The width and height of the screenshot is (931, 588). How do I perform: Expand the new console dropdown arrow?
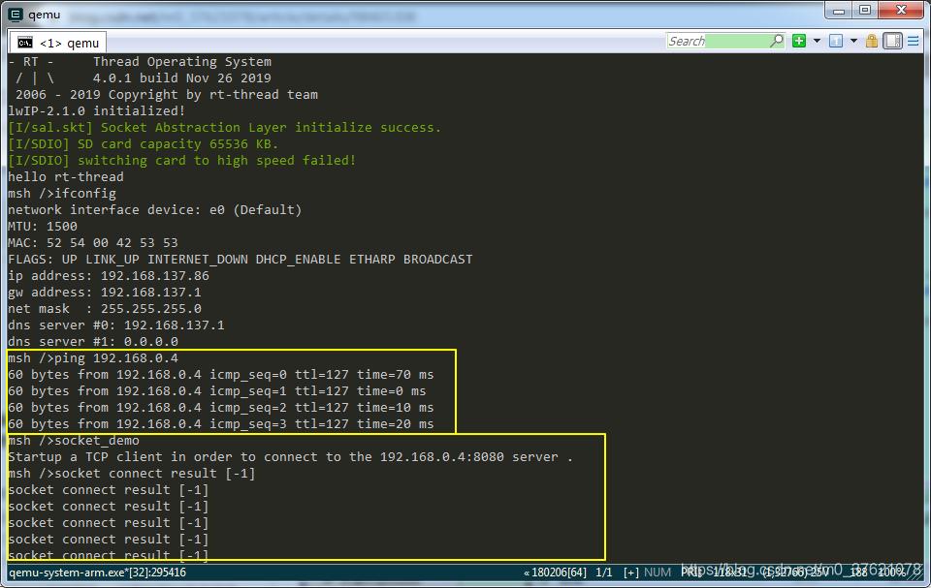tap(817, 41)
